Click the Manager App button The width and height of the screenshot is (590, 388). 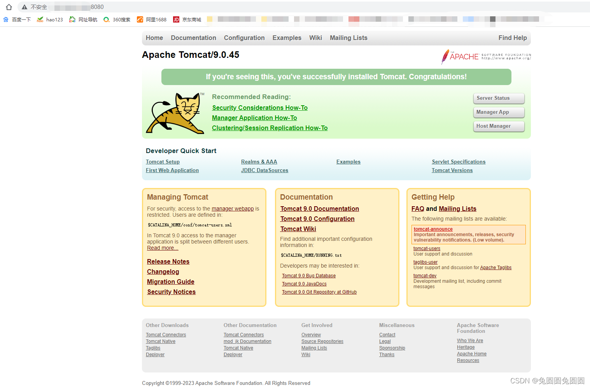click(x=499, y=112)
